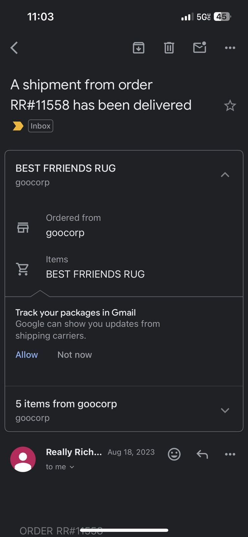This screenshot has height=537, width=248.
Task: Tap the Really Rich sender name
Action: 73,452
